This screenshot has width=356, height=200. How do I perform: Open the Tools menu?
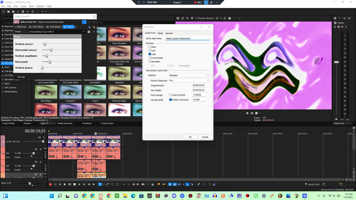tap(31, 6)
